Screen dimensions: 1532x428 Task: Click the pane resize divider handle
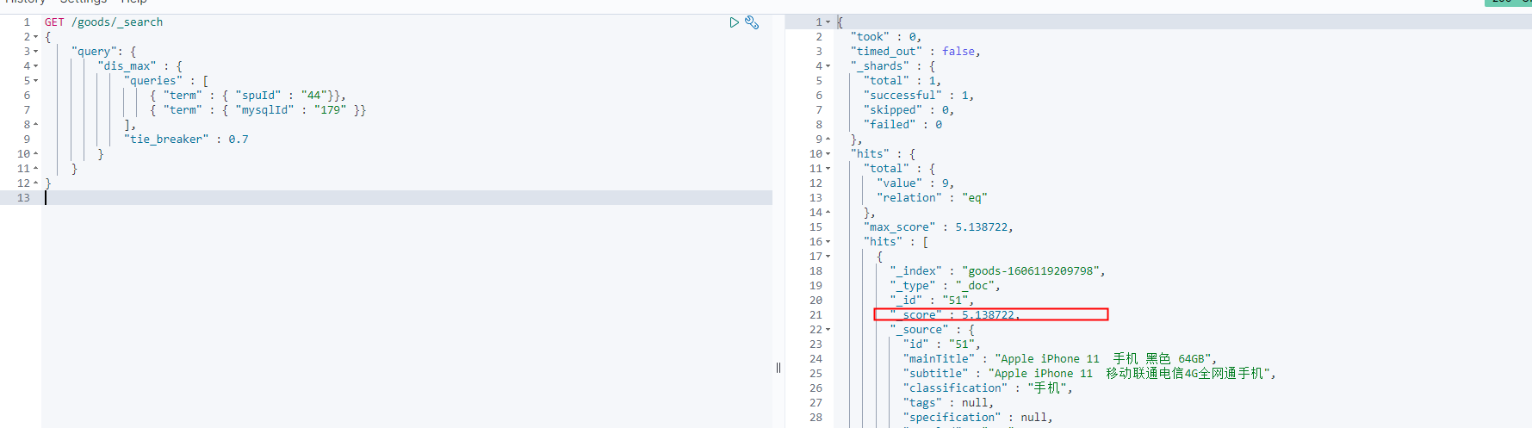point(778,368)
